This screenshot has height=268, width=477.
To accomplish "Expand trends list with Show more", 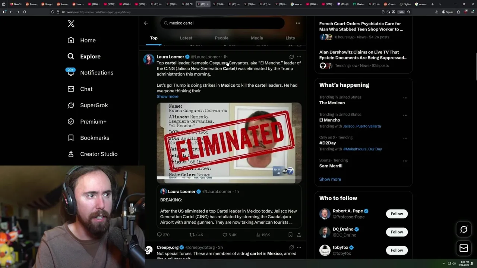I will pos(330,179).
